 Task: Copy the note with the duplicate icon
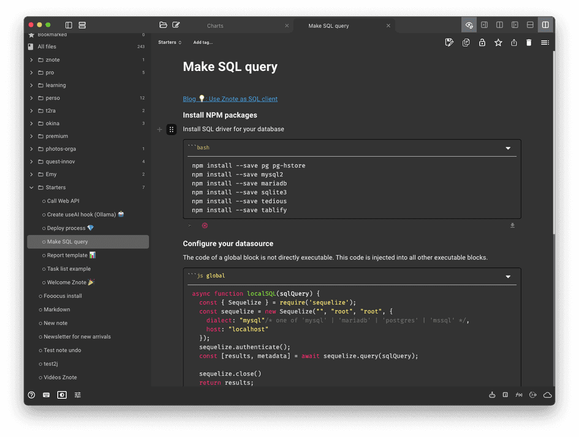466,42
